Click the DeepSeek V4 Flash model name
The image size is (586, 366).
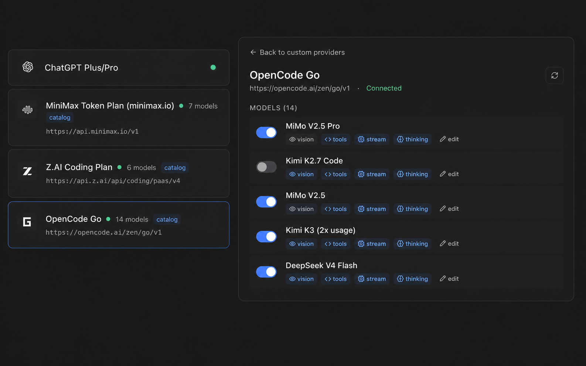[321, 265]
